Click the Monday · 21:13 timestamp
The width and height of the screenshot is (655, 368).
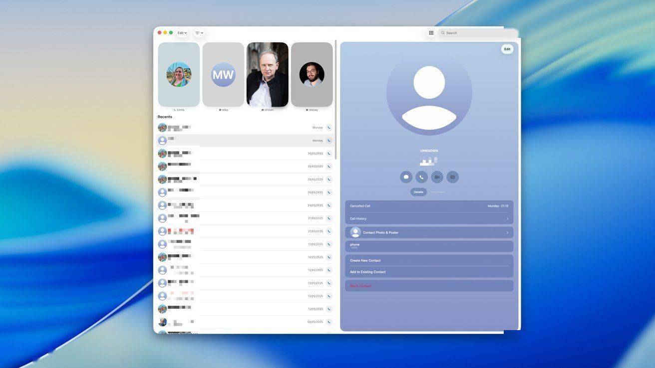(498, 206)
